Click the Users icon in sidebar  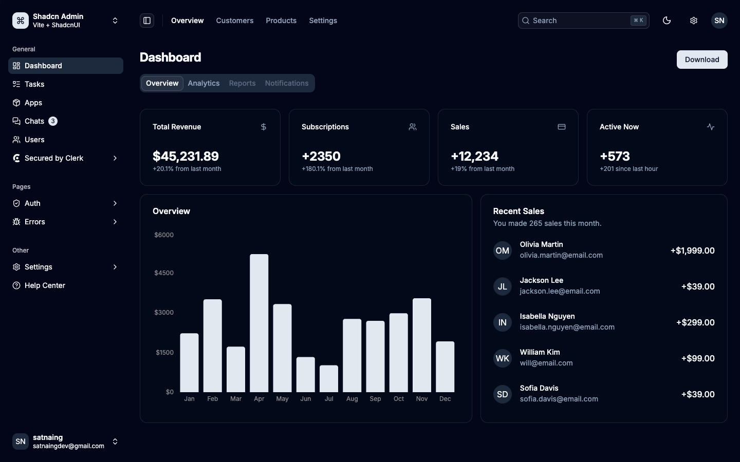16,140
